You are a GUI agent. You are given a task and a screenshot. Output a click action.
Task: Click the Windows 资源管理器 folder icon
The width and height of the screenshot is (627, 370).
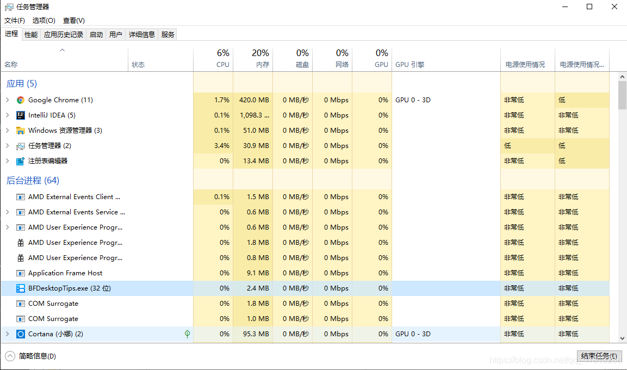pos(21,131)
